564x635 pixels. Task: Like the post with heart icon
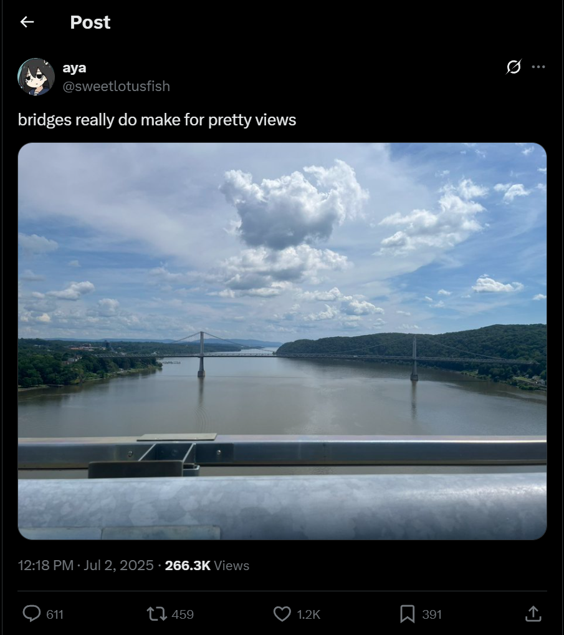282,614
